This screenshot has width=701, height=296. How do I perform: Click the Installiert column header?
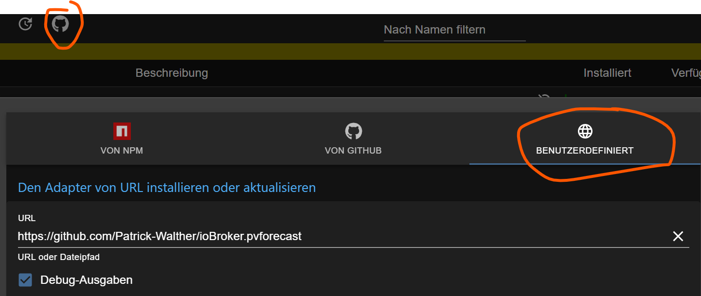click(607, 73)
